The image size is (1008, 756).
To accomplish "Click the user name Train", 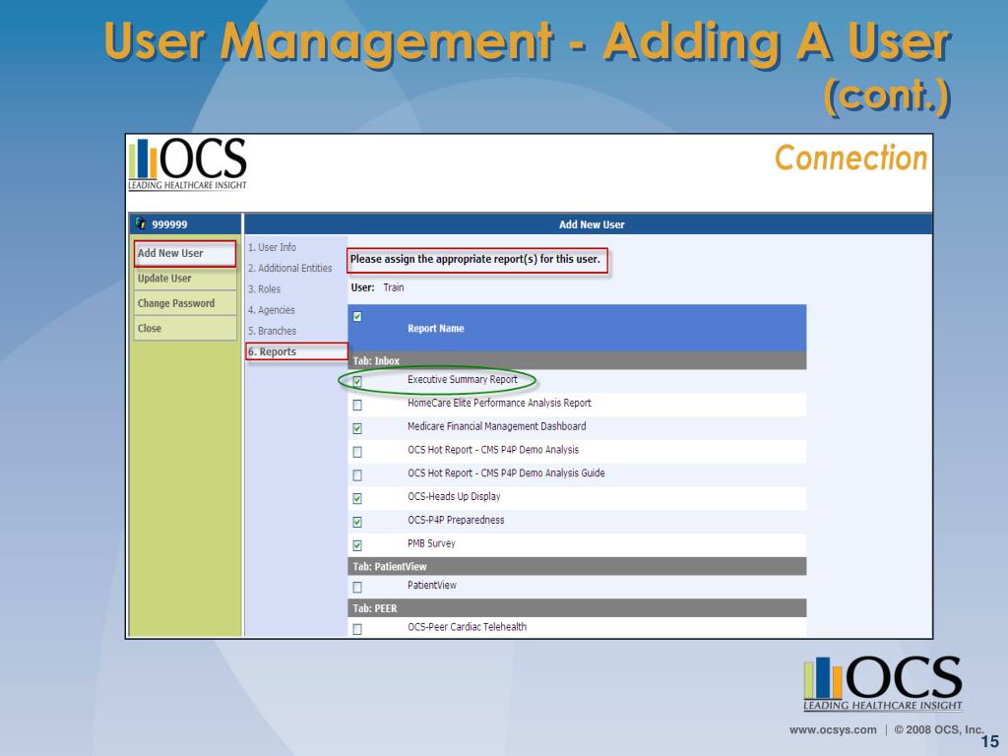I will (394, 287).
